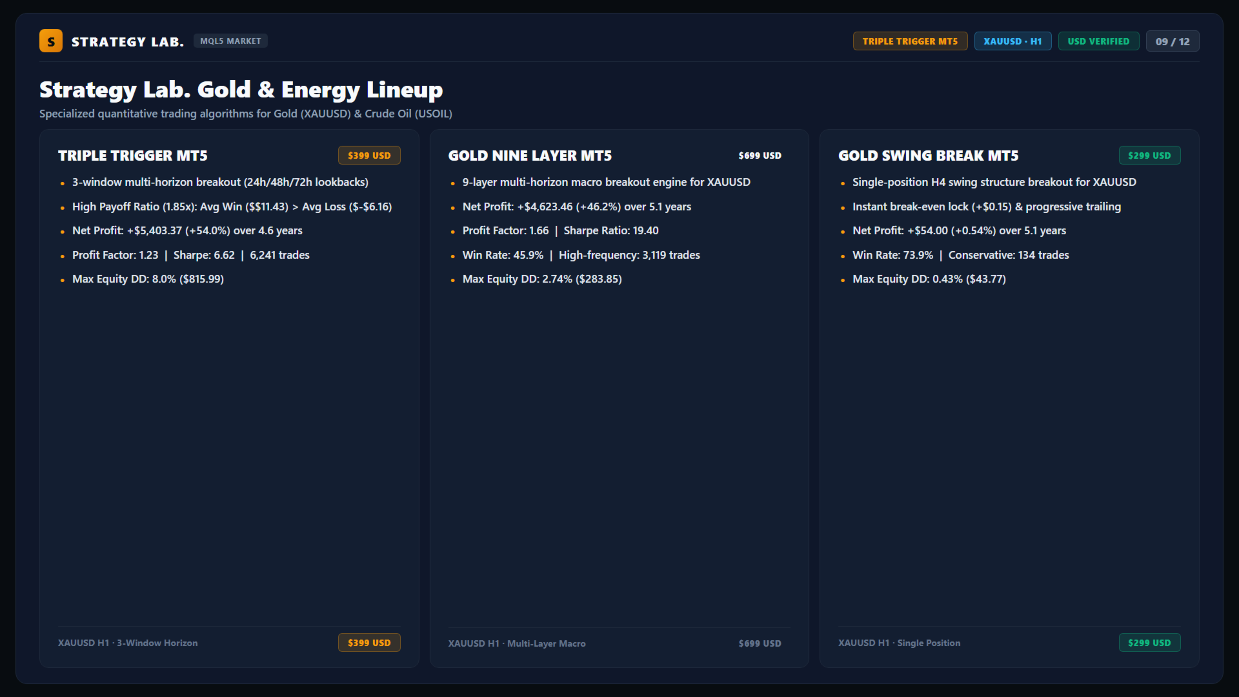This screenshot has width=1239, height=697.
Task: Click the XAUUSD H1 · 3-Window Horizon footer text
Action: tap(128, 643)
